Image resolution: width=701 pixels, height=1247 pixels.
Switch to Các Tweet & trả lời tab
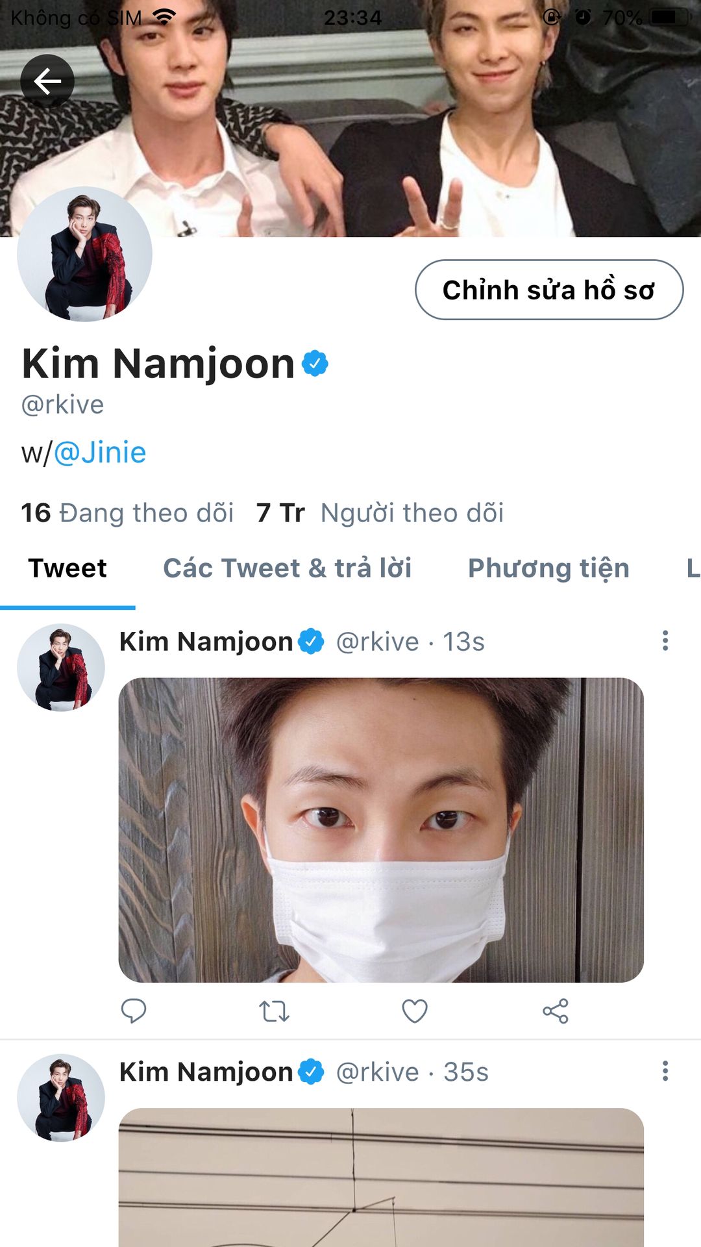point(287,568)
